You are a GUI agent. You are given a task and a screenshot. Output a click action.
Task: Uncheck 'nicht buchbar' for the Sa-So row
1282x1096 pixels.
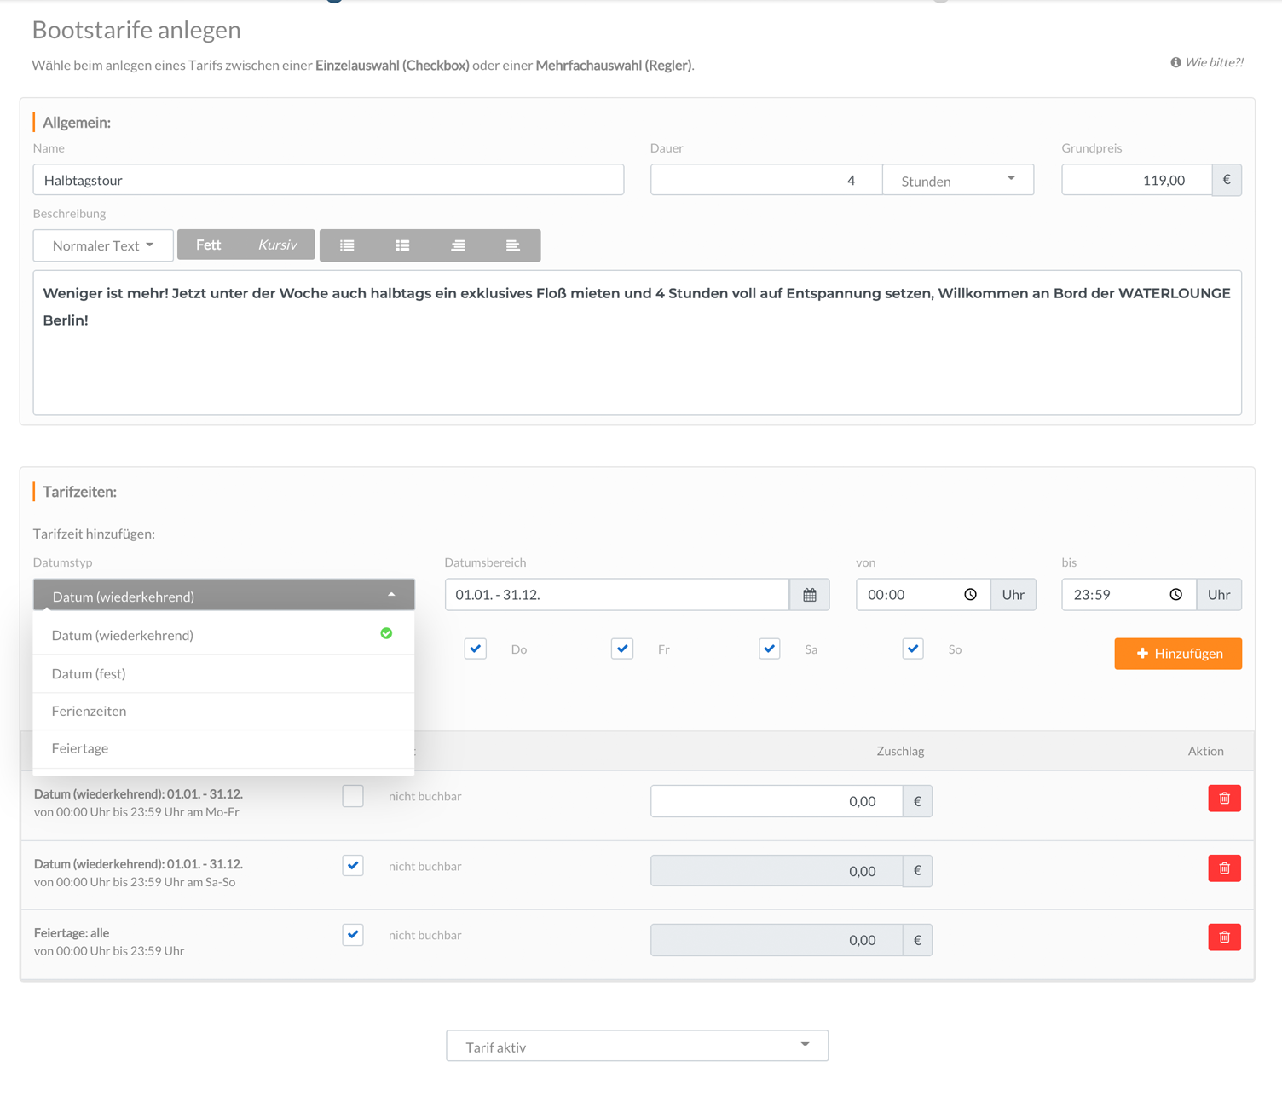tap(353, 866)
